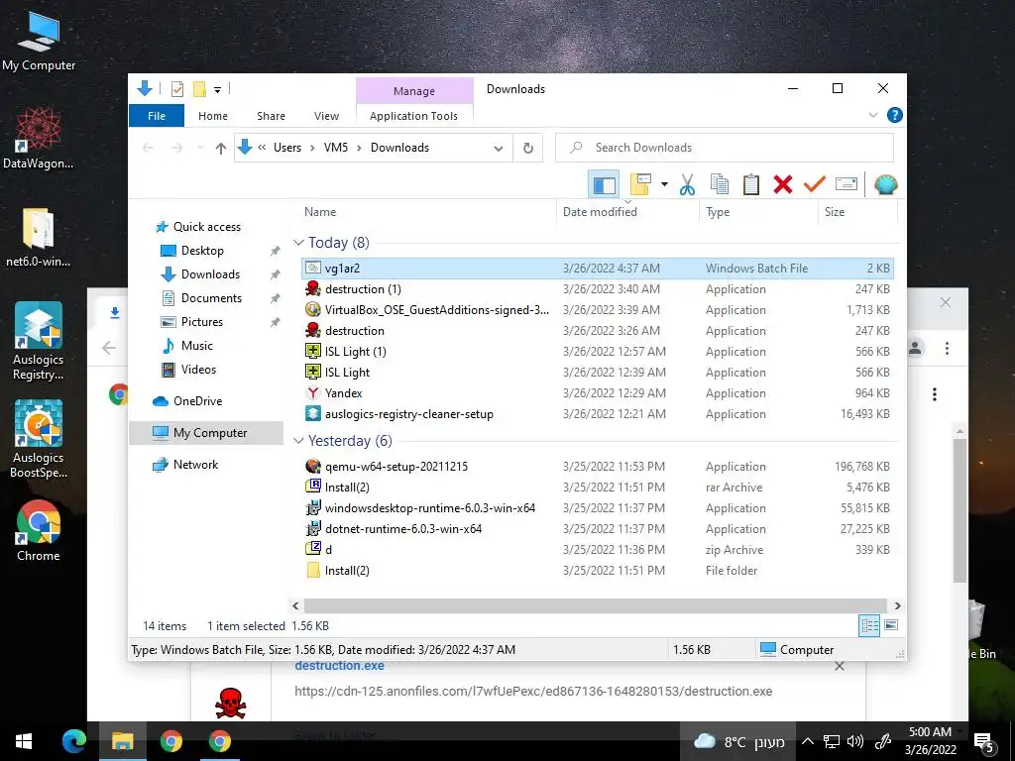
Task: Open the Home ribbon tab
Action: 213,116
